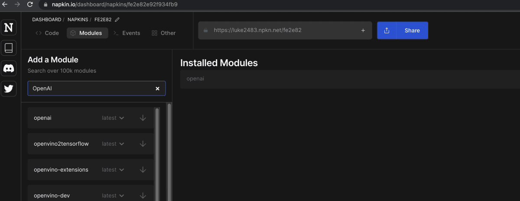This screenshot has height=201, width=520.
Task: Open version dropdown for openvino-dev
Action: (x=113, y=196)
